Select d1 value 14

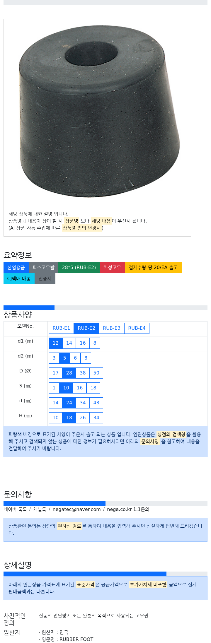click(x=69, y=343)
